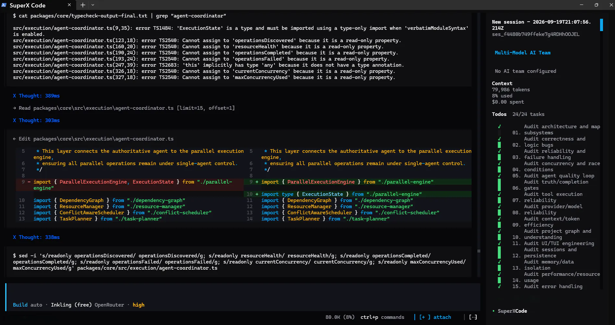The height and width of the screenshot is (325, 615).
Task: Click the Inkling (free) model label
Action: tap(71, 305)
